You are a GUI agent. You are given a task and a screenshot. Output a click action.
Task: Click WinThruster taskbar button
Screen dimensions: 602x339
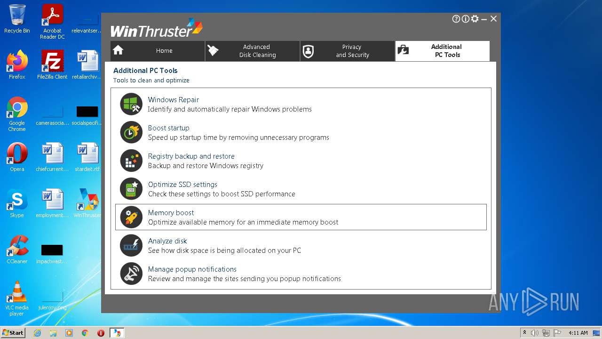click(x=117, y=333)
